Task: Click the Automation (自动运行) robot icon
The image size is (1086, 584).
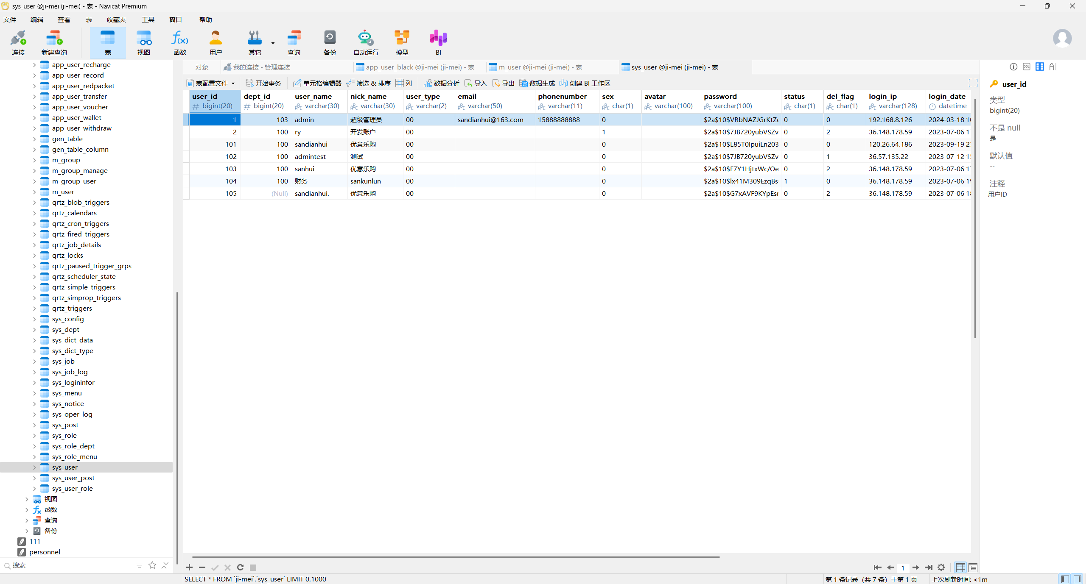Action: (x=365, y=42)
